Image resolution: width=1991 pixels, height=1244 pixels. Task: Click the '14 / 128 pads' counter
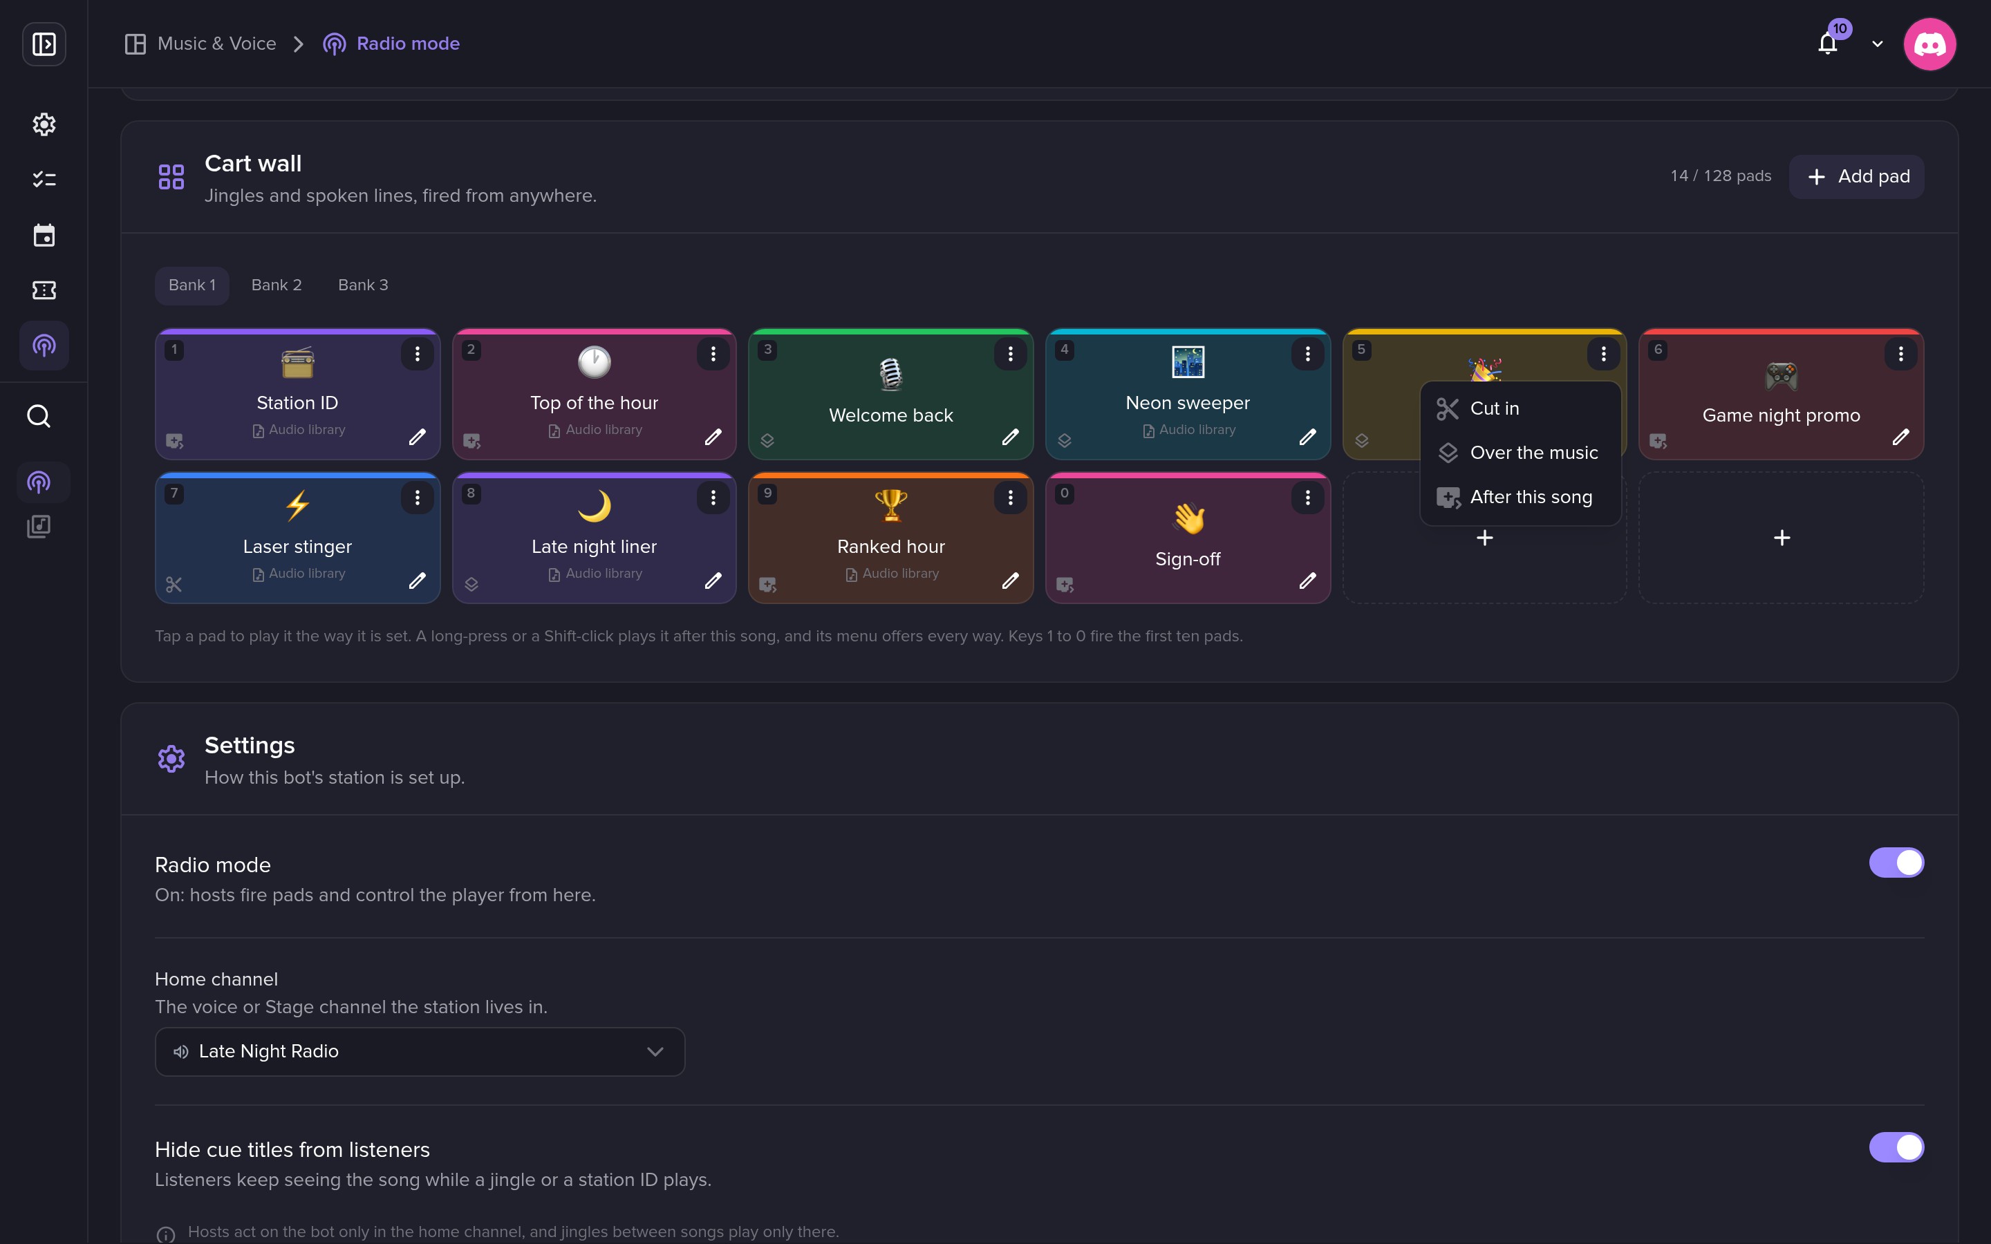[x=1720, y=176]
